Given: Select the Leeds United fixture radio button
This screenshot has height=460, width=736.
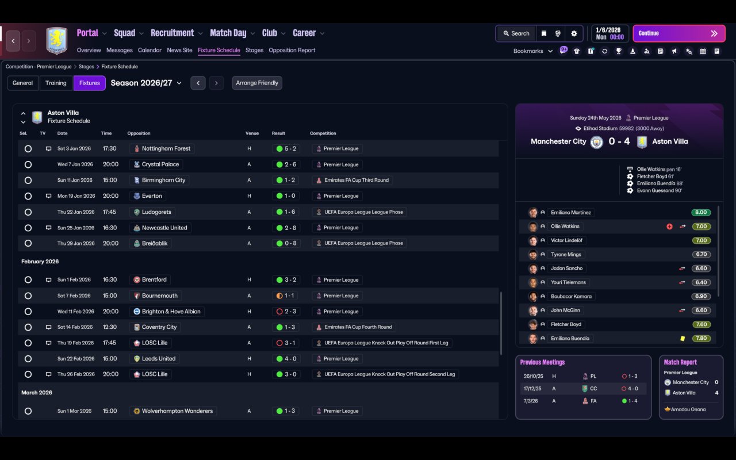Looking at the screenshot, I should [x=28, y=359].
